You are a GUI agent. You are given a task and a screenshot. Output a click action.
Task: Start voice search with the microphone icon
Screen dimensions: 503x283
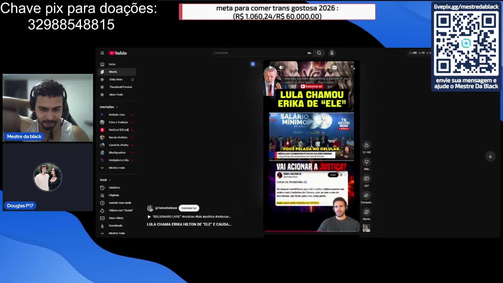point(332,53)
